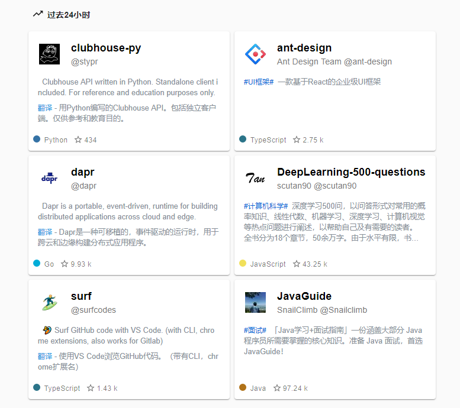Click the 一款基于React的企业级UI框架 description

click(329, 82)
